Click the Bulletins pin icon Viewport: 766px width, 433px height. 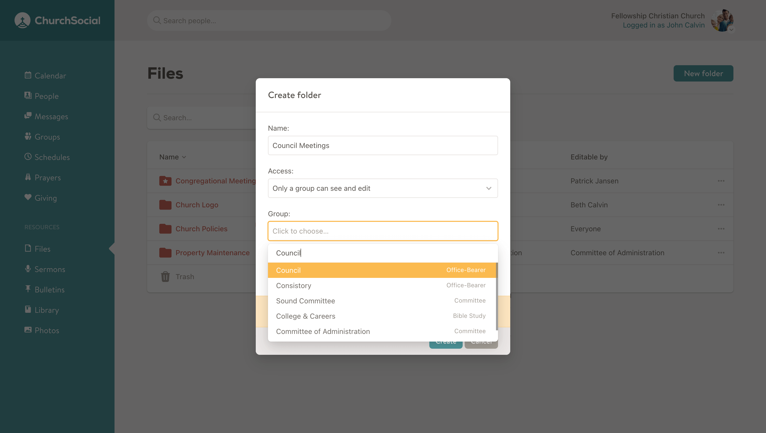point(28,289)
